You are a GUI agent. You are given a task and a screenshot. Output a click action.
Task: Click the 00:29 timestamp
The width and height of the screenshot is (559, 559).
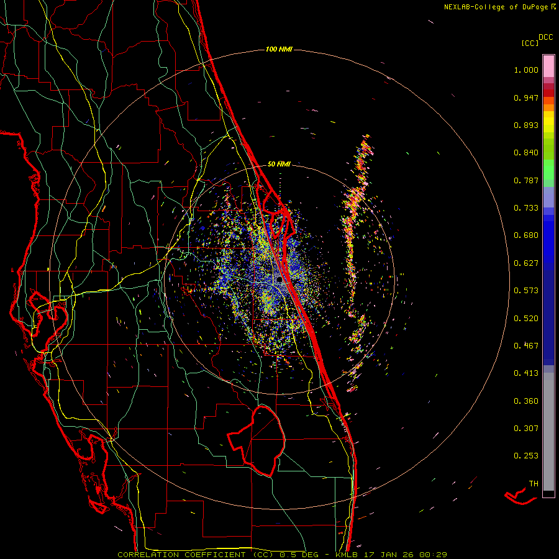coord(433,555)
